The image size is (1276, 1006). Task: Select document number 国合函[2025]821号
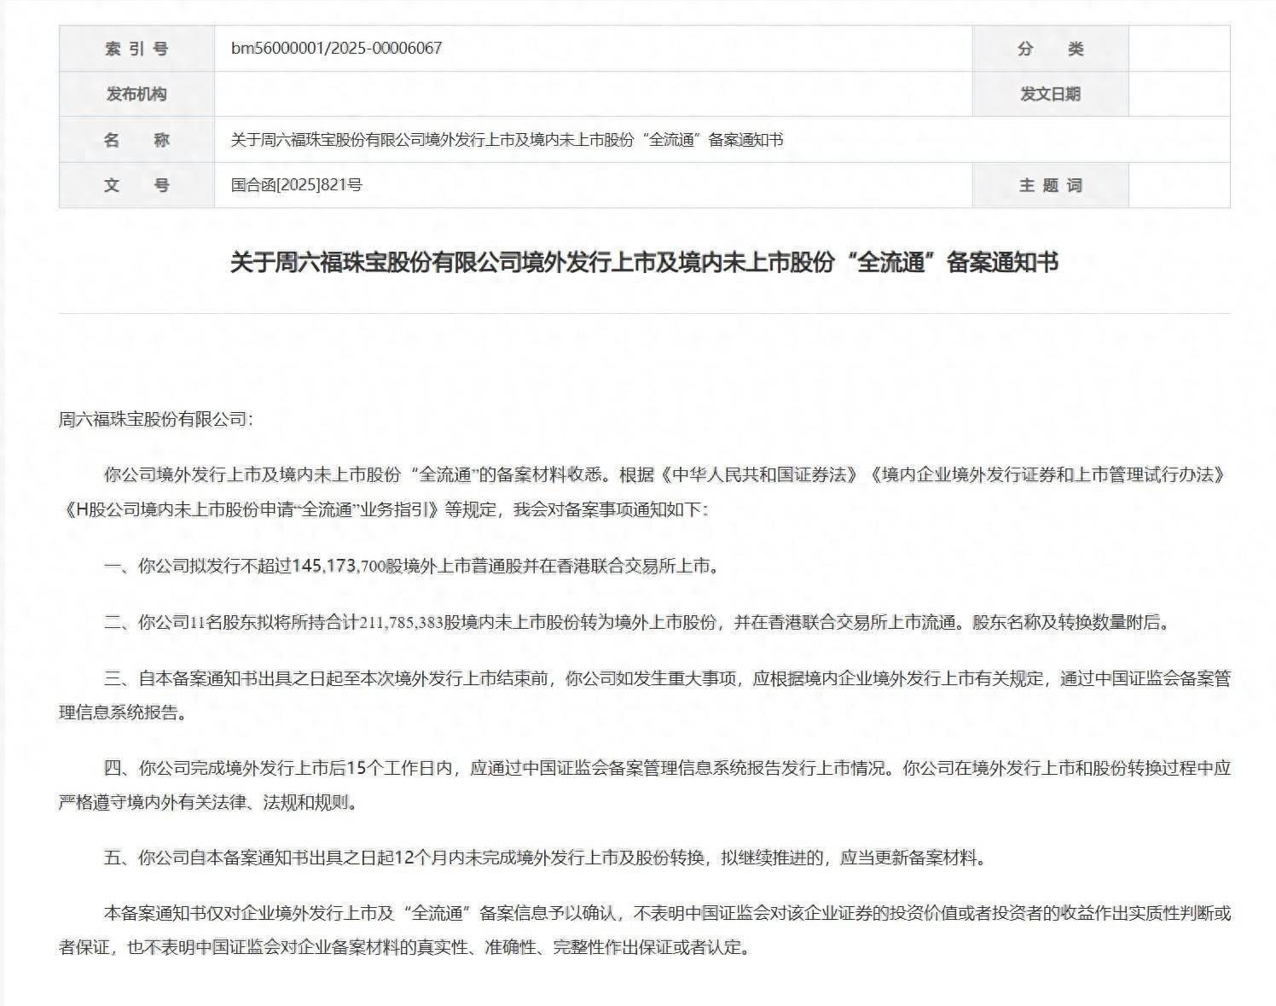pos(297,184)
